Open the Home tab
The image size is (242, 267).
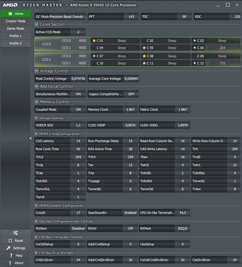pyautogui.click(x=16, y=14)
